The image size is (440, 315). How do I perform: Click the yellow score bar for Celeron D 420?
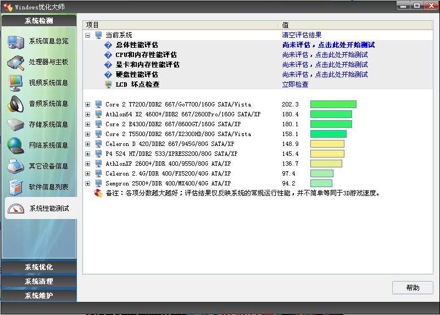coord(327,144)
